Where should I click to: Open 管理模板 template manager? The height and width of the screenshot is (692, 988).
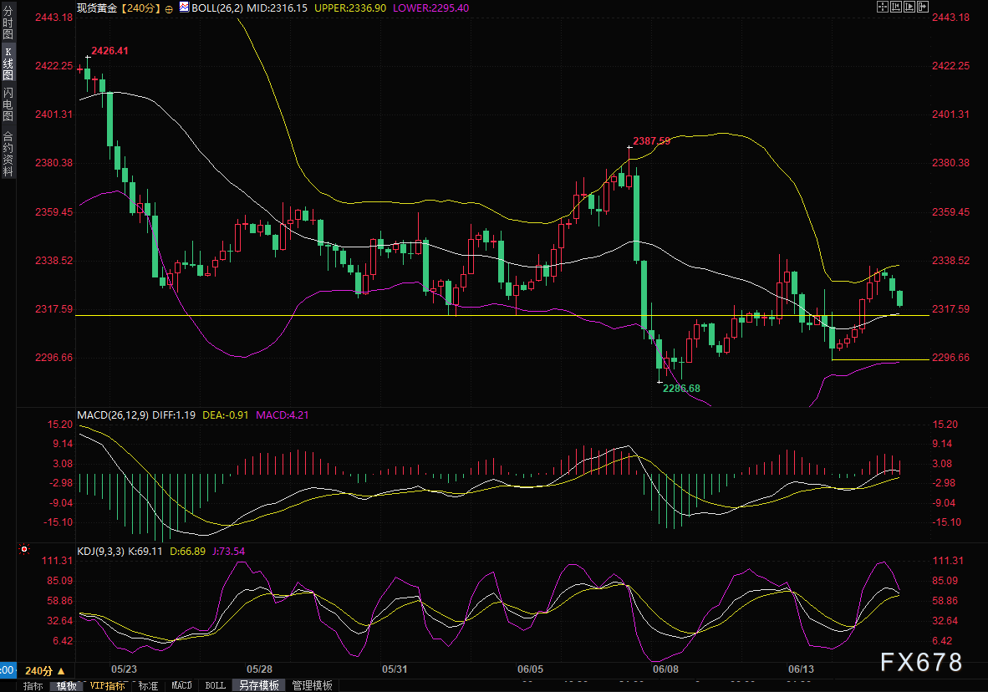[x=311, y=685]
